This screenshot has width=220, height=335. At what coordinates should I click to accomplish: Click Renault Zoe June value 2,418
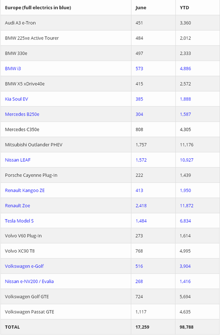(x=141, y=206)
